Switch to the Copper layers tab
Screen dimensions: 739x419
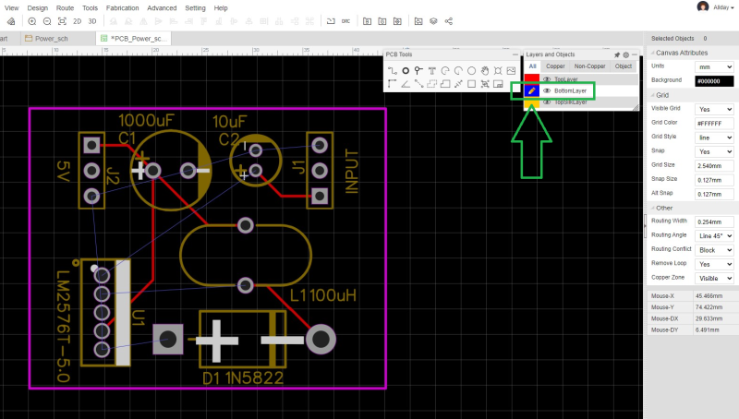[555, 66]
